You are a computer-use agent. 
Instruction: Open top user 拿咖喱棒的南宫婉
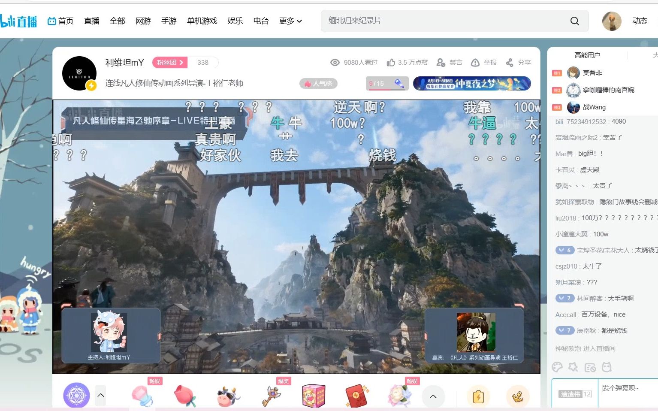point(608,90)
